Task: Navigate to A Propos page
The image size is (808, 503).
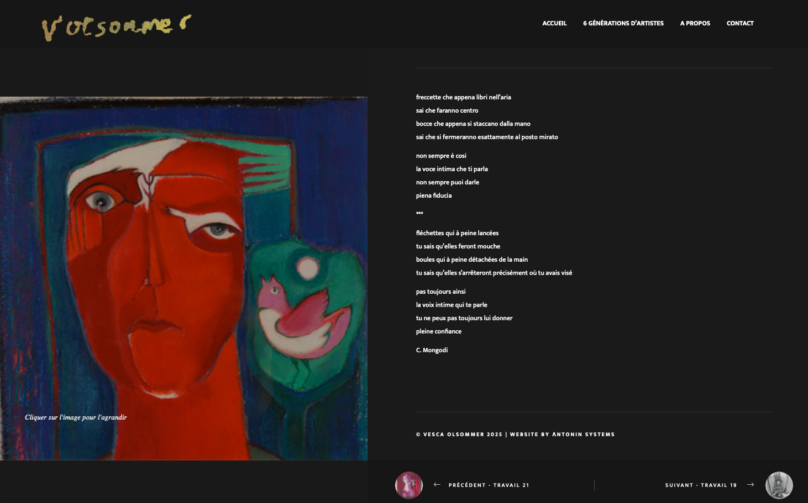Action: click(695, 23)
